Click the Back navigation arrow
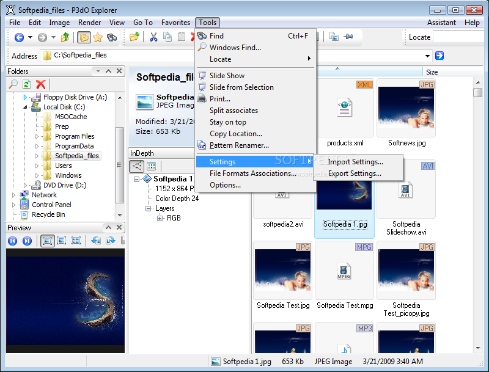This screenshot has width=489, height=372. click(x=19, y=37)
